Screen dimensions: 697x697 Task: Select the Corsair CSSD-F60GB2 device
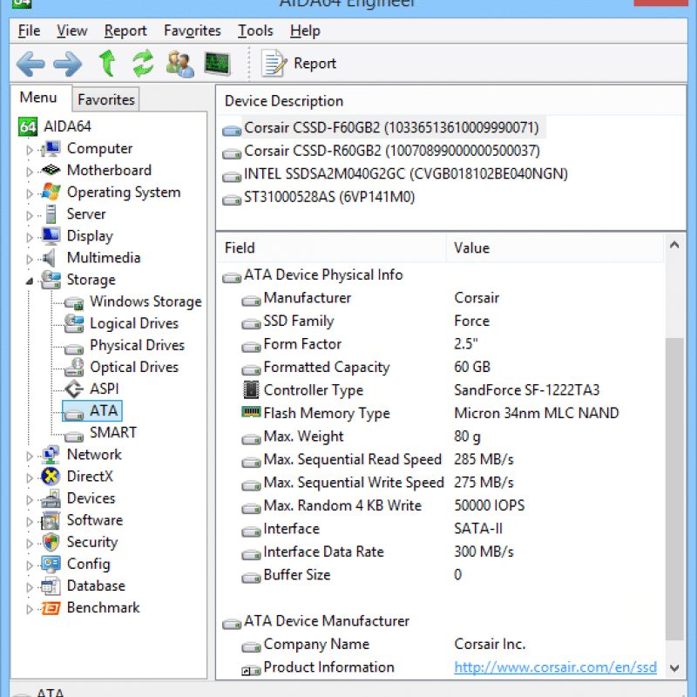point(383,128)
